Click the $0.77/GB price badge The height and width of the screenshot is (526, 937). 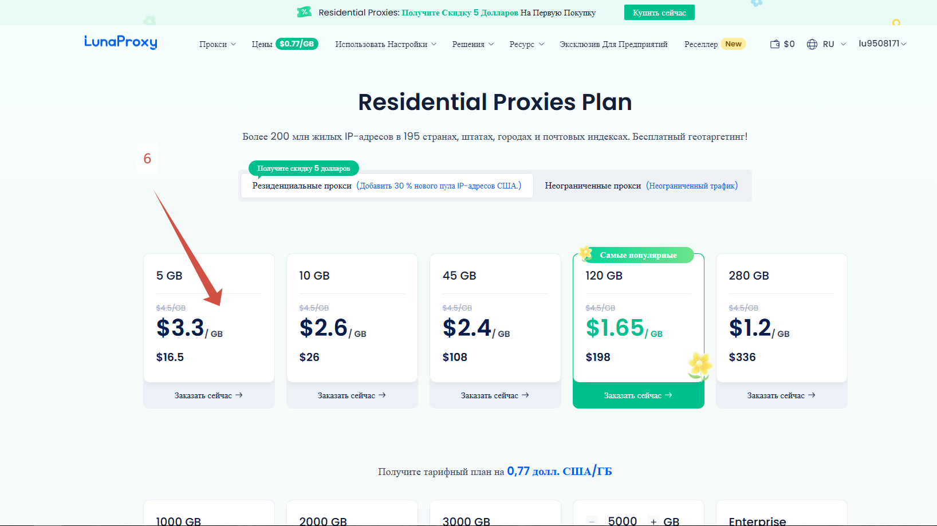coord(297,44)
